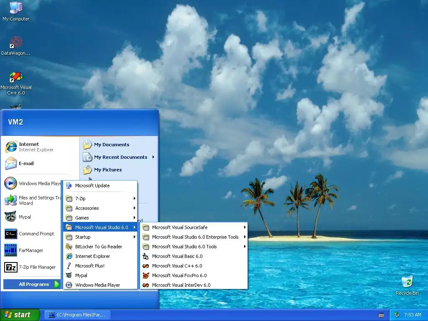Open the DataWagon desktop shortcut

click(x=16, y=46)
